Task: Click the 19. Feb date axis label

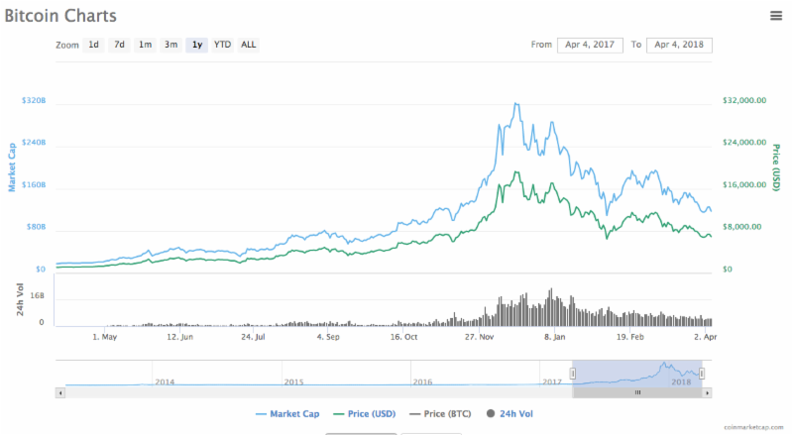Action: pos(630,337)
